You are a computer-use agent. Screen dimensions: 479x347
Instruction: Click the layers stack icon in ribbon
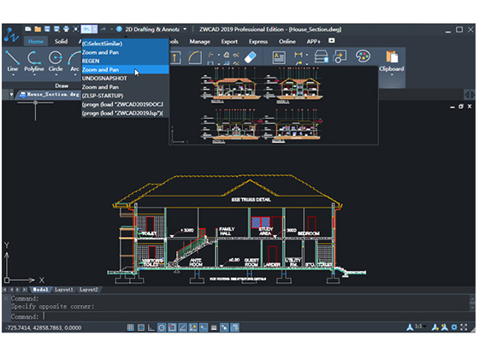(321, 56)
